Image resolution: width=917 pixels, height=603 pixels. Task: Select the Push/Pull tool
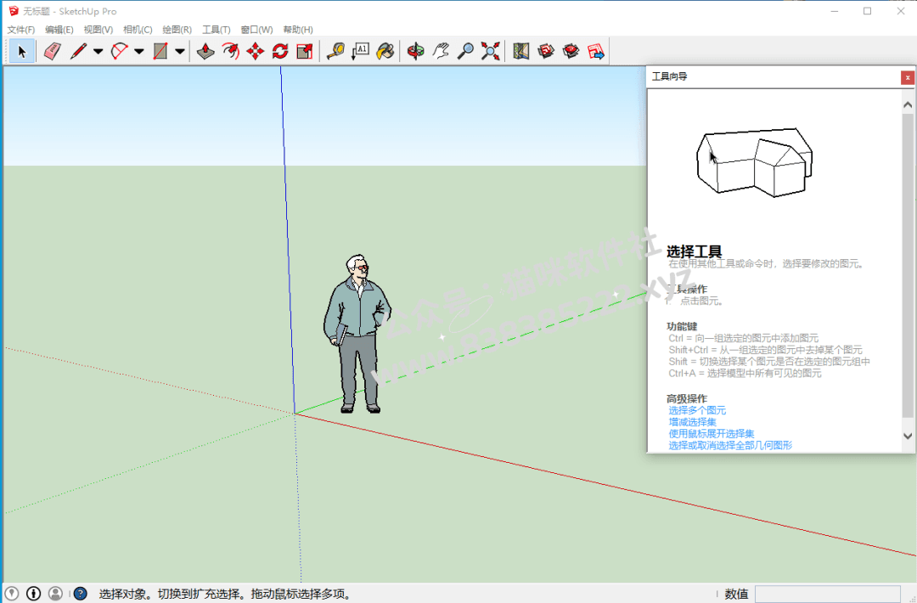pos(205,52)
